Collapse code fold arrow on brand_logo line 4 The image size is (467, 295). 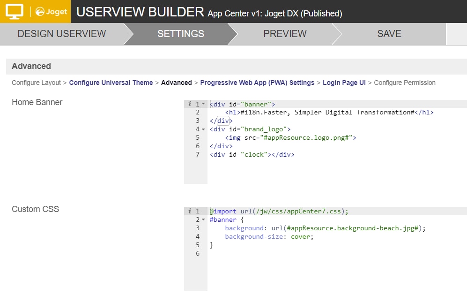coord(203,129)
